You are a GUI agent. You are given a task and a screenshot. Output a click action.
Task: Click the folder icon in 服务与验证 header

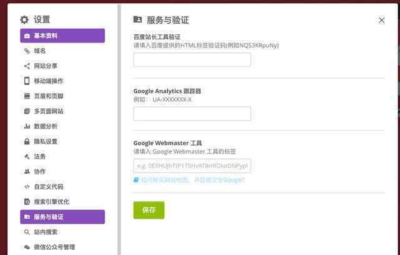pos(137,19)
